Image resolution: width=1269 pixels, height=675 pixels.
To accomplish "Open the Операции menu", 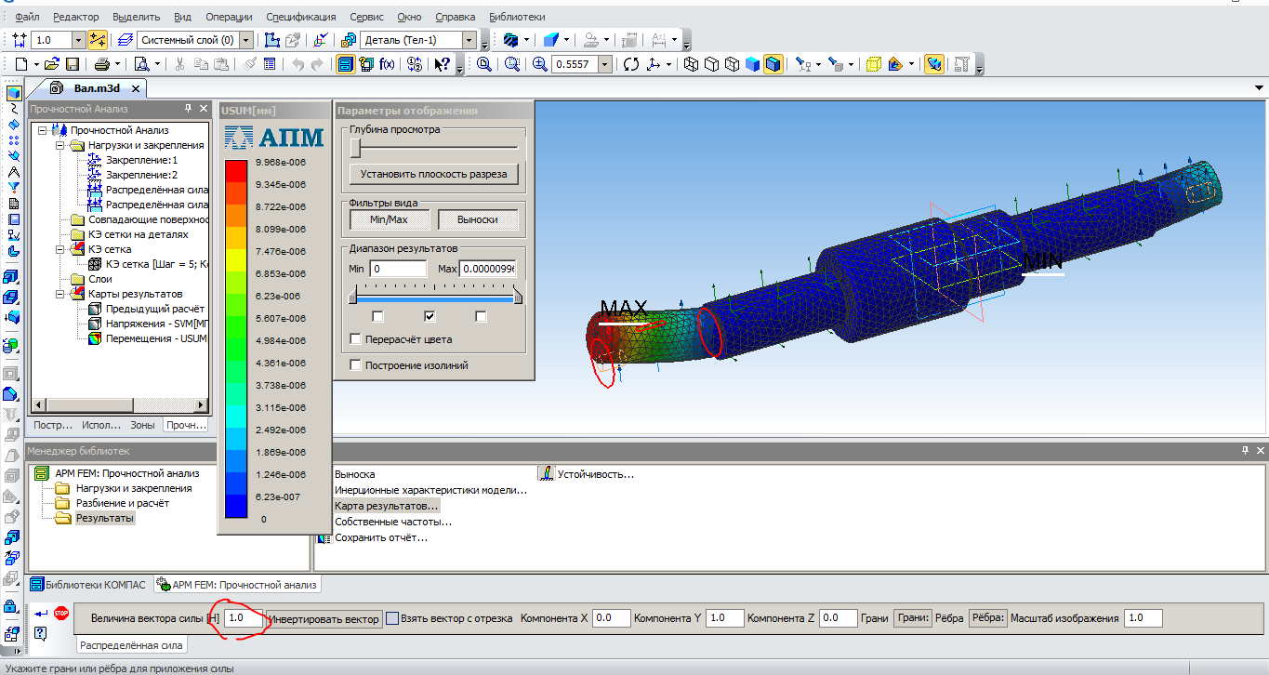I will [x=231, y=17].
